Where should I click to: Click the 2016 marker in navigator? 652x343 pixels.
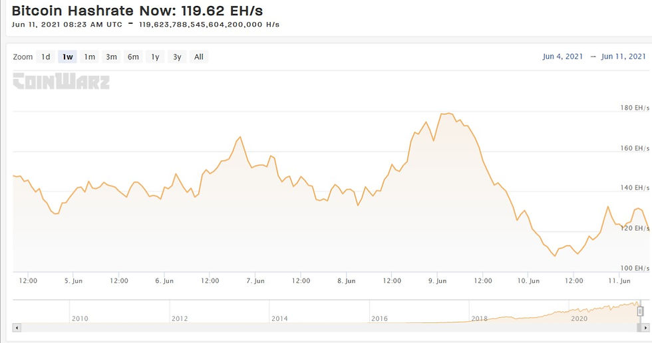pyautogui.click(x=379, y=318)
